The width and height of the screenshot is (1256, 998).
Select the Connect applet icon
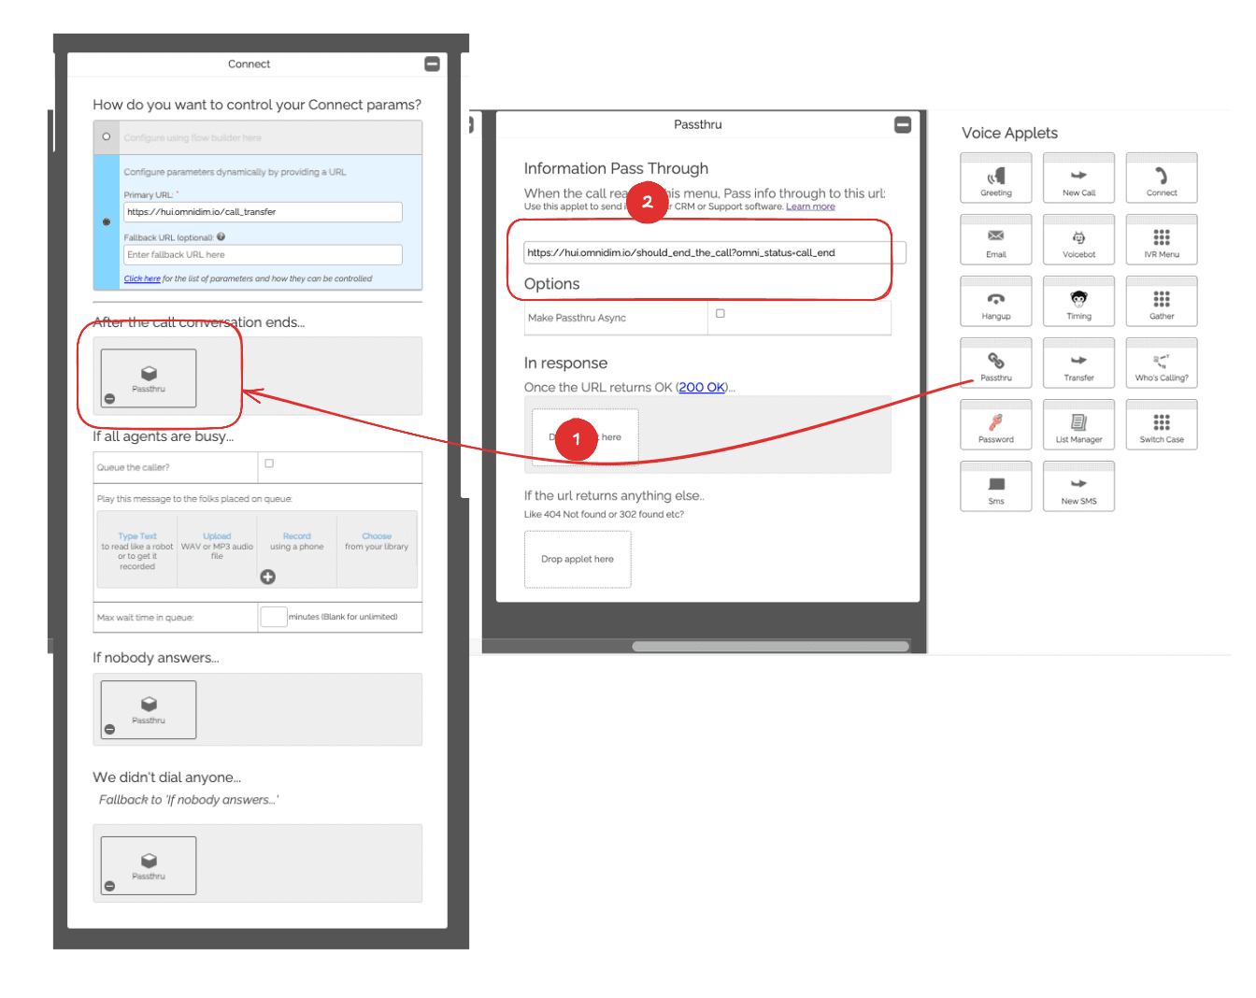pyautogui.click(x=1162, y=178)
